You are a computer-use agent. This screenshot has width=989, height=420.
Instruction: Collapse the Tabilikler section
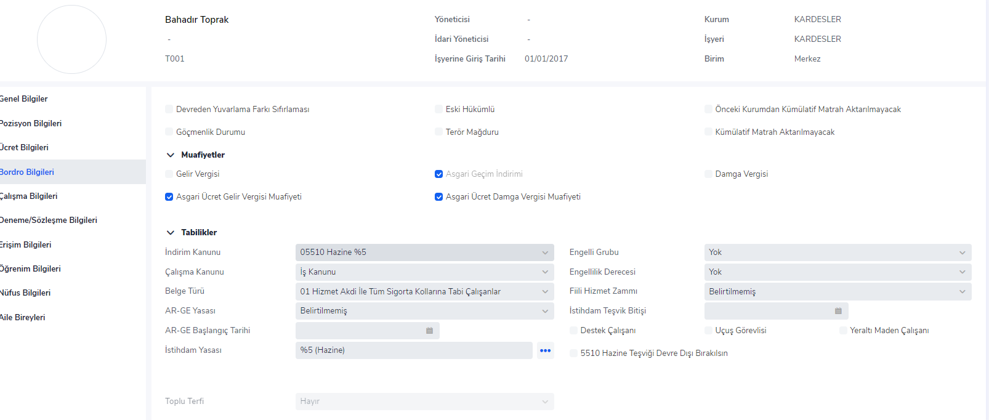point(171,233)
